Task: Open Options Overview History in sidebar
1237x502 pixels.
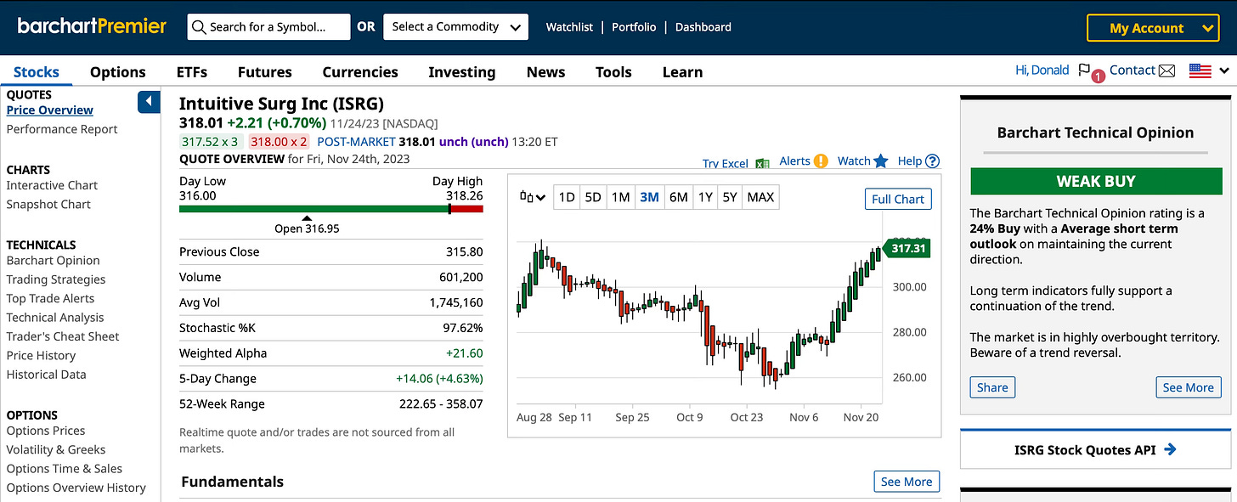Action: [76, 488]
